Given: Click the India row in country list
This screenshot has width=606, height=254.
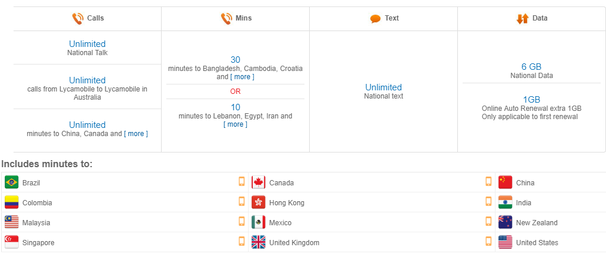Looking at the screenshot, I should (x=551, y=202).
